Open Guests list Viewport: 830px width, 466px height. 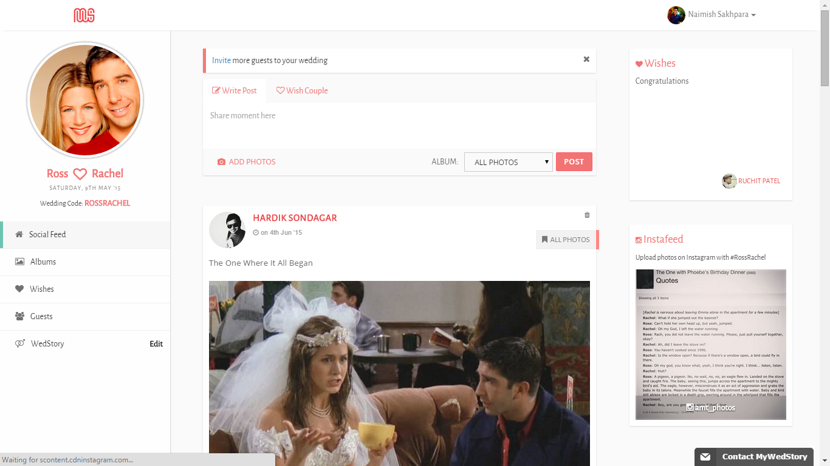tap(85, 317)
